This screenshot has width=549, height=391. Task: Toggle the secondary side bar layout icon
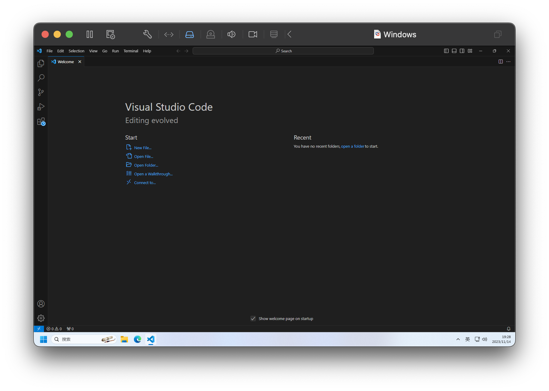pyautogui.click(x=462, y=51)
